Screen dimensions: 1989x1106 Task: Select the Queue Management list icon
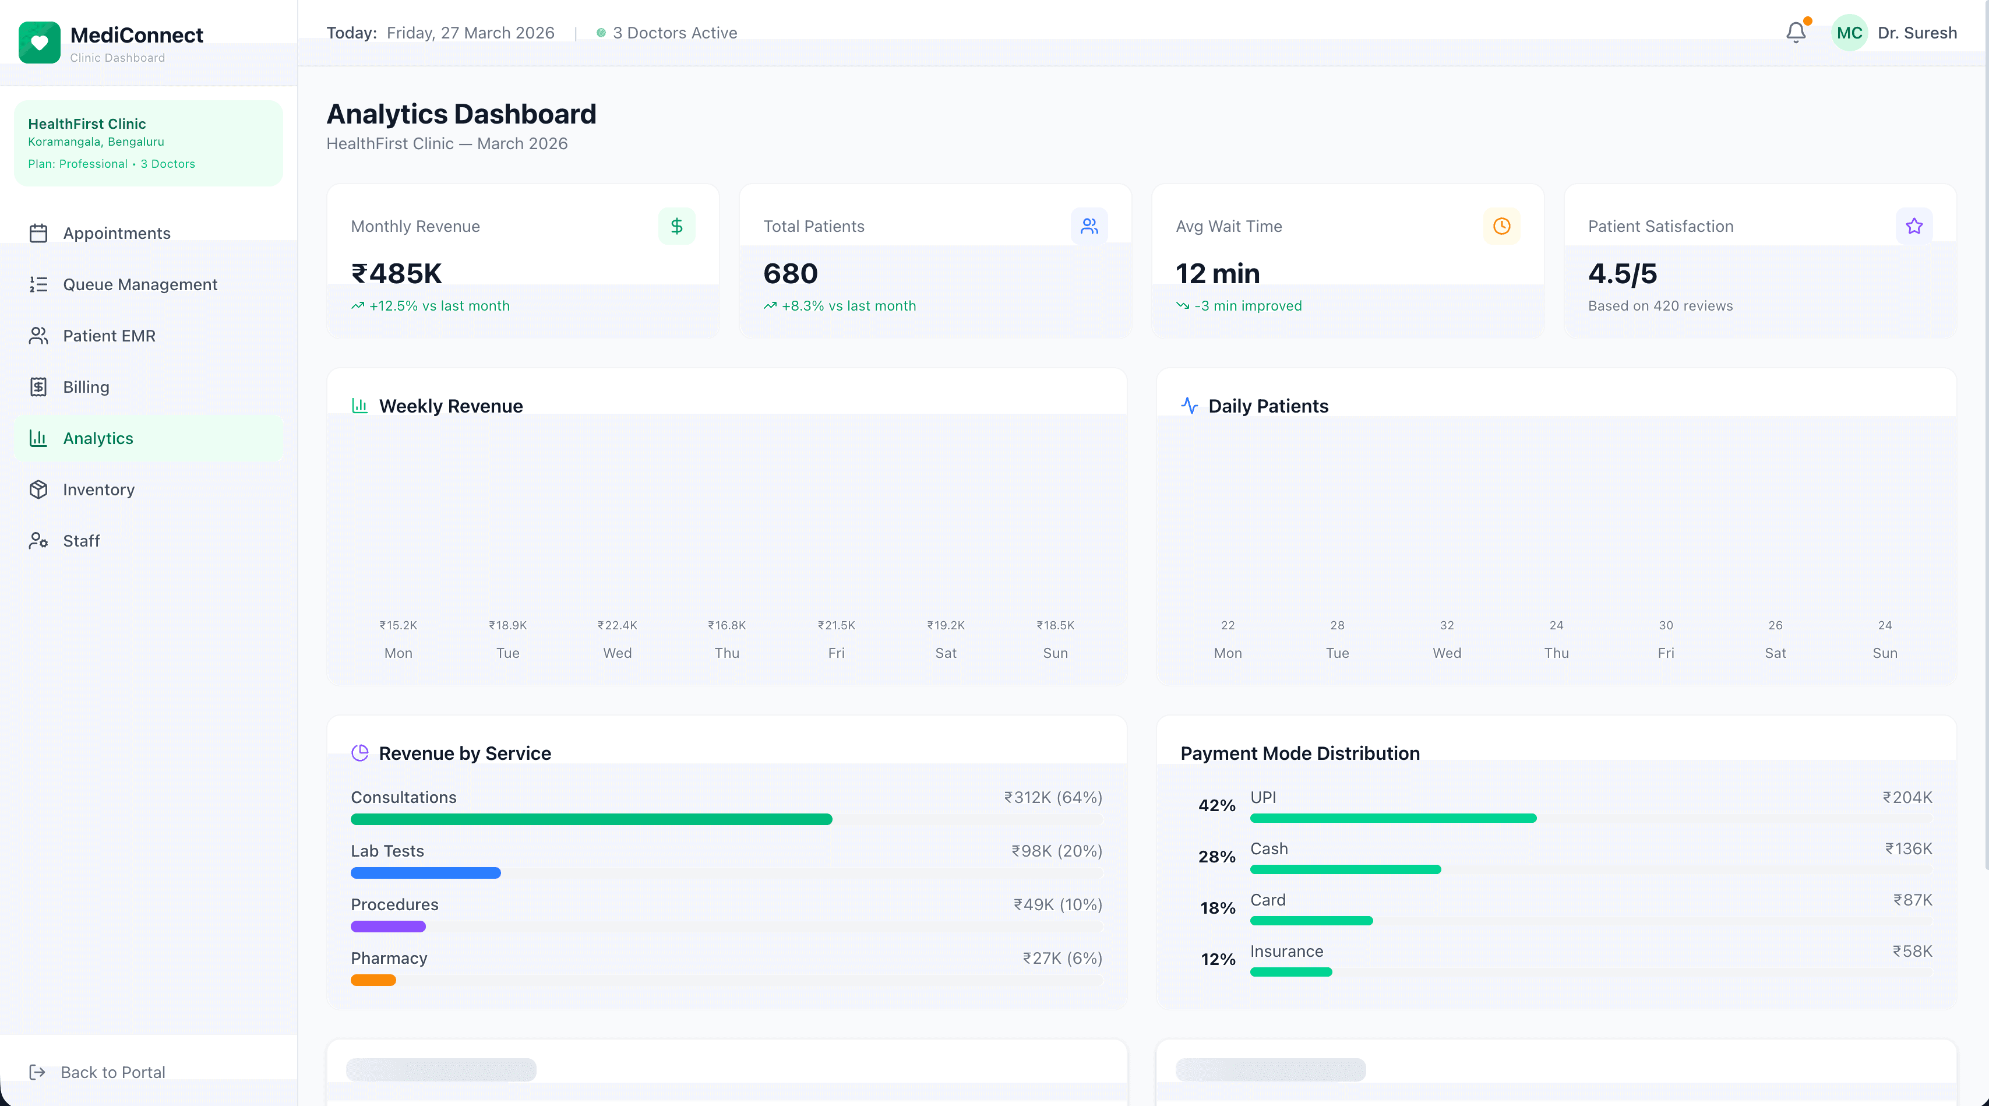pyautogui.click(x=40, y=284)
